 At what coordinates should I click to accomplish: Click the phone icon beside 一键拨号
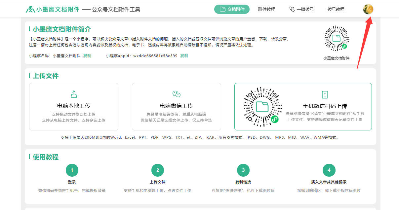(292, 9)
